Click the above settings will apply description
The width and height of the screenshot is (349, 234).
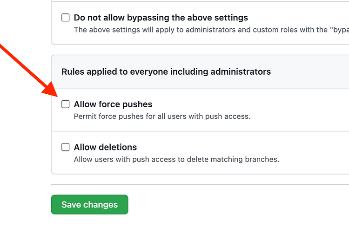coord(211,30)
